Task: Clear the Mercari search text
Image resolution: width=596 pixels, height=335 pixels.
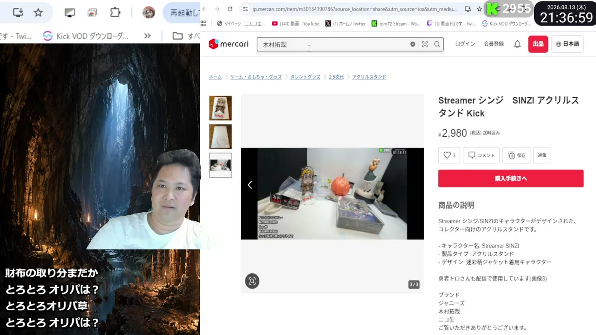Action: [x=413, y=44]
